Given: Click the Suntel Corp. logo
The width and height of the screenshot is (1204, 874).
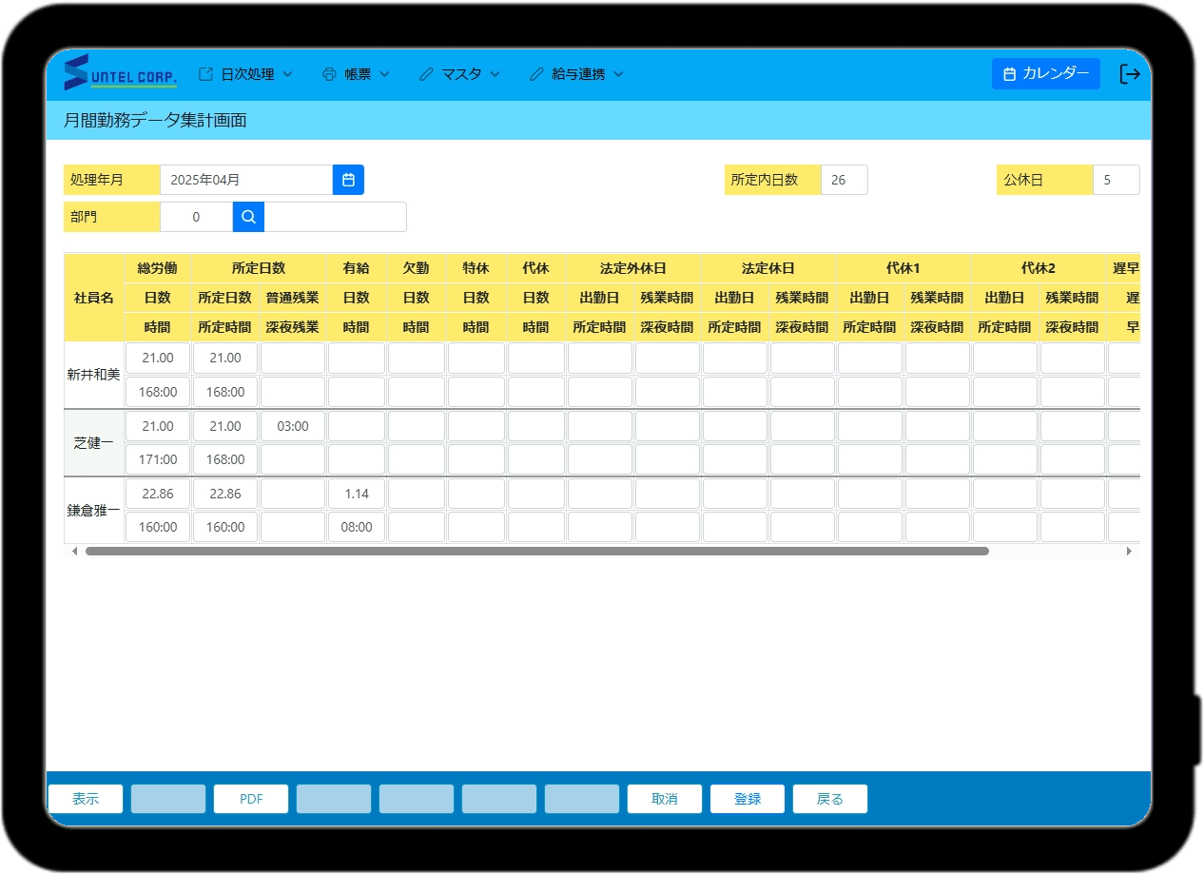Looking at the screenshot, I should (120, 73).
